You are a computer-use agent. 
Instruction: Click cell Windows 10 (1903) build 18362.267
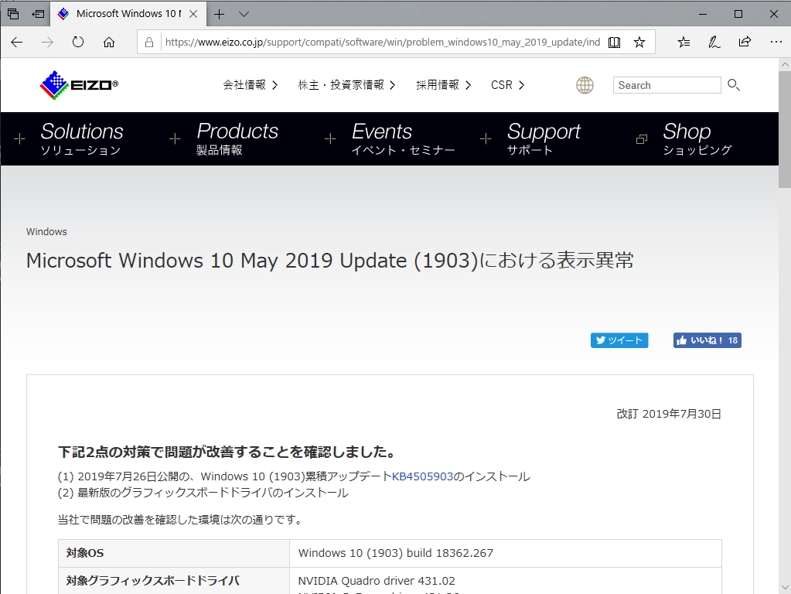(x=506, y=553)
